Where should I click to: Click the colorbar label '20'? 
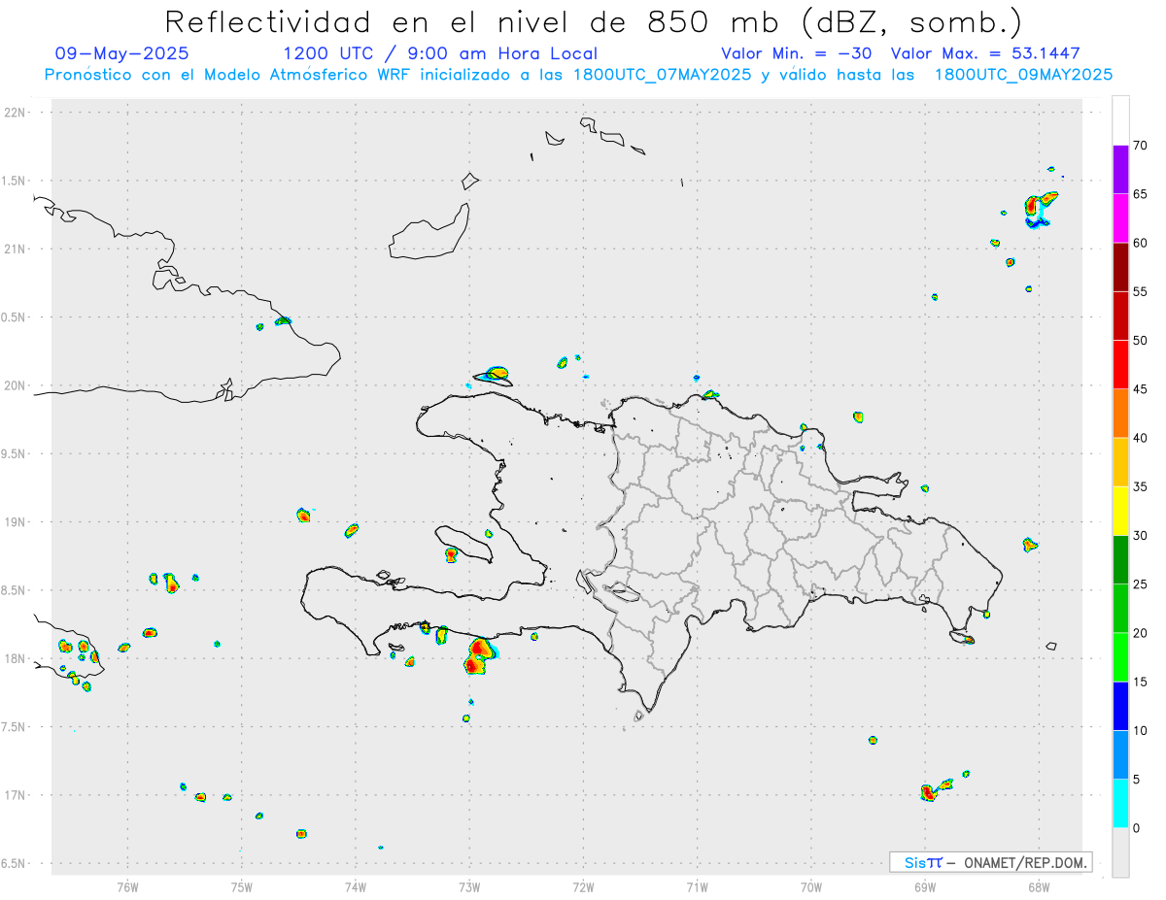1140,633
